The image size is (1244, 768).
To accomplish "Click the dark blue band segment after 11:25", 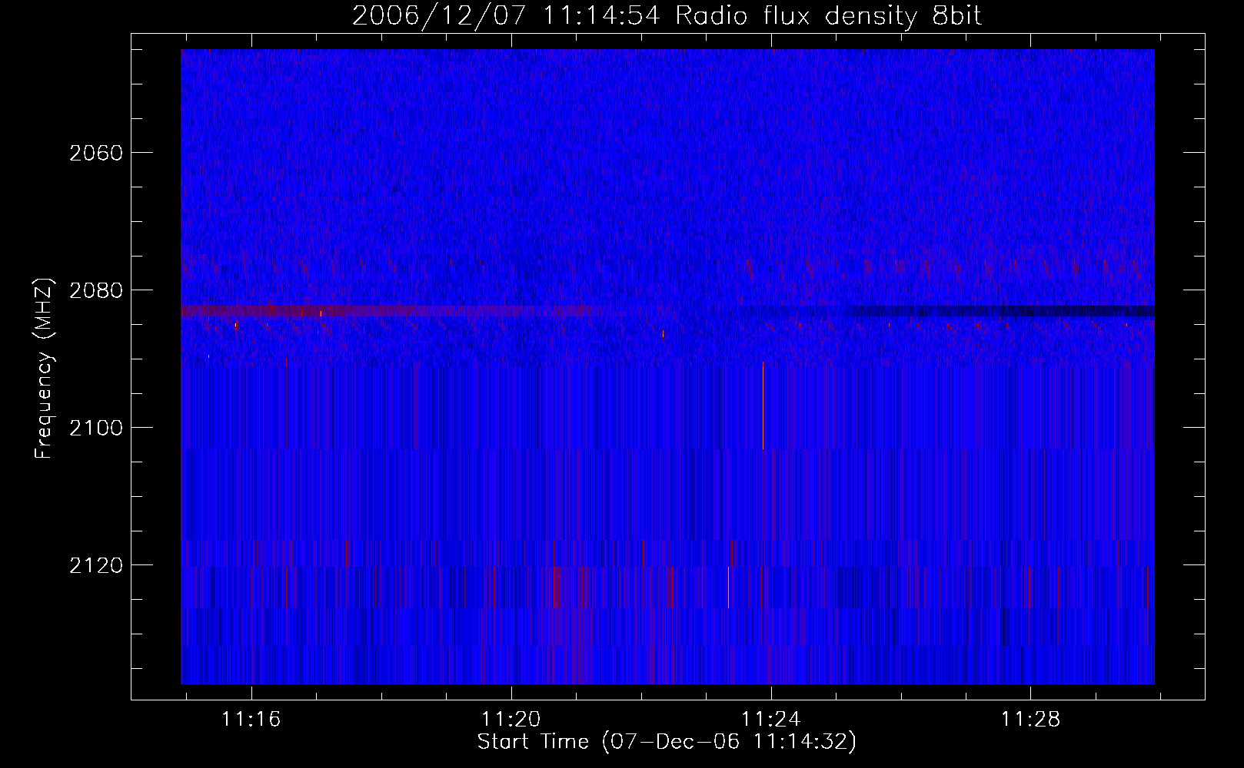I will tap(1000, 311).
